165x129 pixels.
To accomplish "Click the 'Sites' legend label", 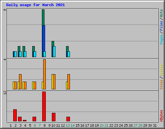I will (x=161, y=84).
